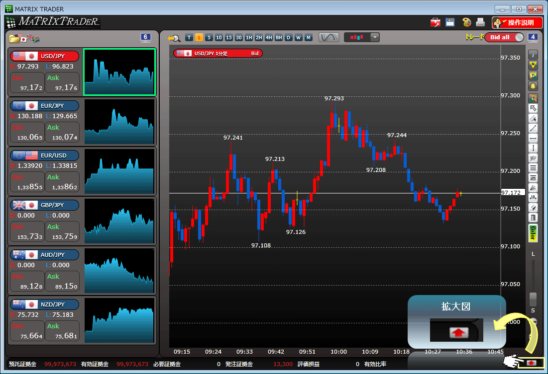Image resolution: width=548 pixels, height=374 pixels.
Task: Select the parallel channel lines tool
Action: coord(533,178)
